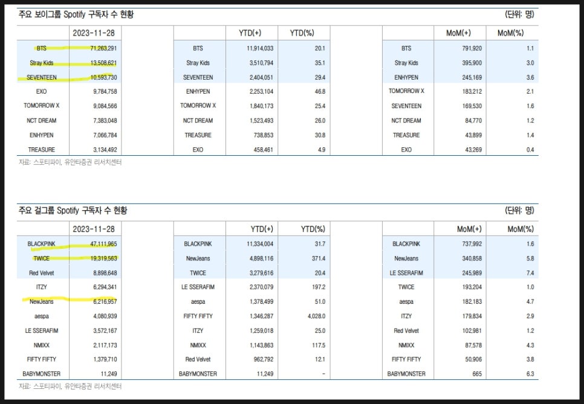Click FIFTY FIFTY YTD percent 4,028.0
The image size is (584, 404).
tap(316, 316)
